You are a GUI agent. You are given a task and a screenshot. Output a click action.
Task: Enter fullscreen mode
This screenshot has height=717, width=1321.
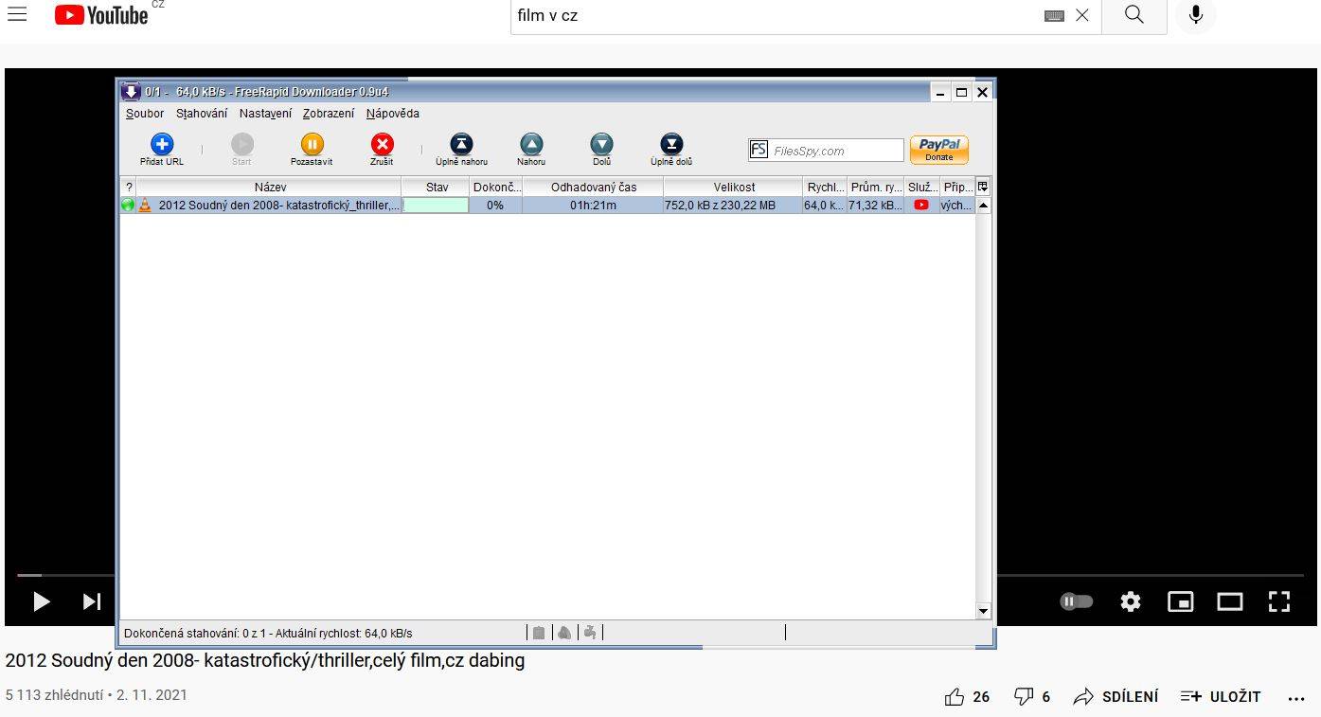[x=1279, y=601]
